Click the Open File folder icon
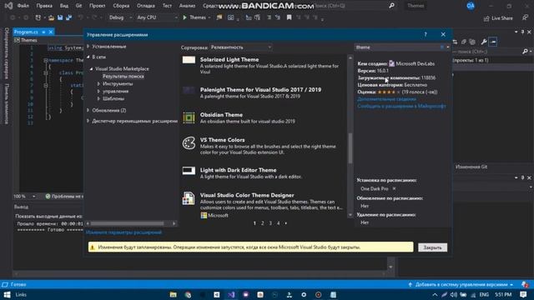Image resolution: width=534 pixels, height=300 pixels. (51, 17)
